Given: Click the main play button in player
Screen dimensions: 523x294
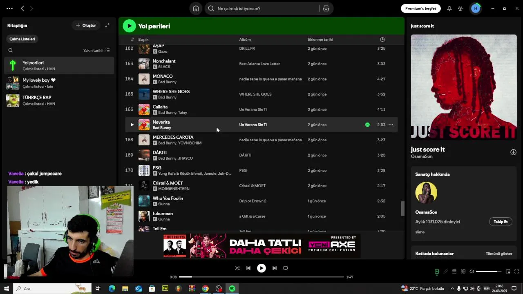Looking at the screenshot, I should pyautogui.click(x=261, y=268).
